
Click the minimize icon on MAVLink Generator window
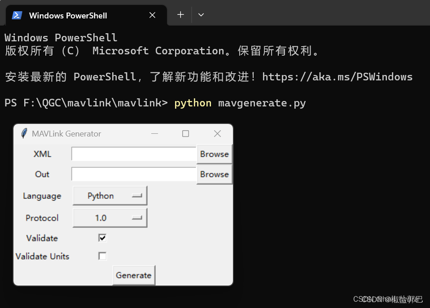tap(154, 133)
